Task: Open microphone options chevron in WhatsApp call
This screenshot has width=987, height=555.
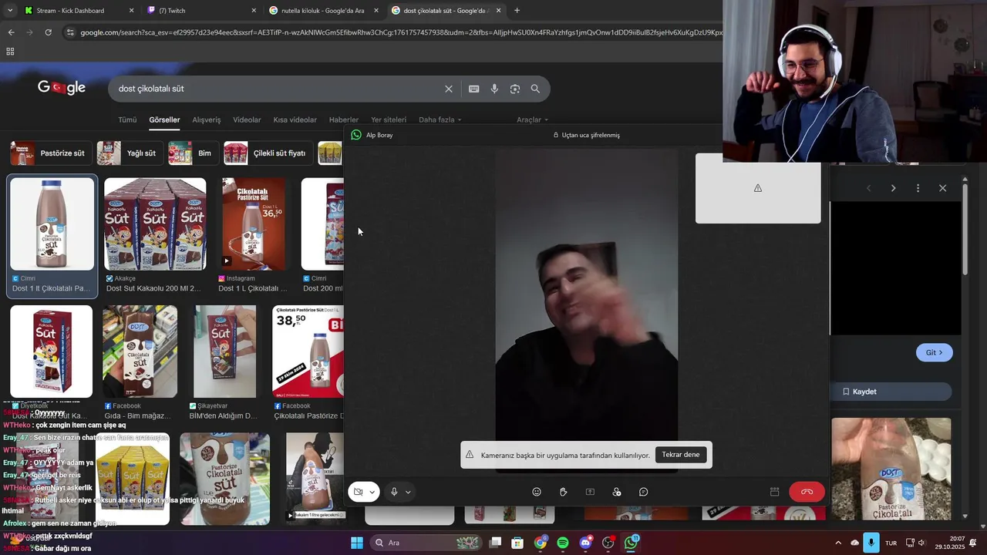Action: (408, 492)
